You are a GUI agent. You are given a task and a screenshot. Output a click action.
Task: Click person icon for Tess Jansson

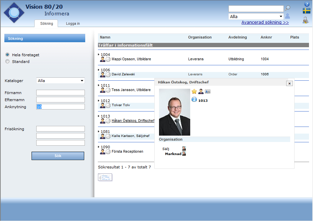pos(103,90)
